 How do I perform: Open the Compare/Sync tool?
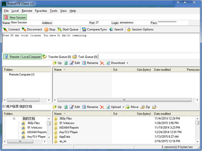[84, 30]
